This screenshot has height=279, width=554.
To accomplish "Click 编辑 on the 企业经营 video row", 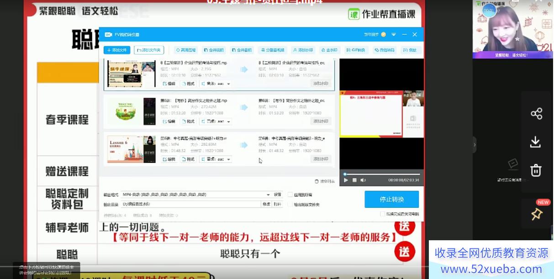I will click(169, 84).
